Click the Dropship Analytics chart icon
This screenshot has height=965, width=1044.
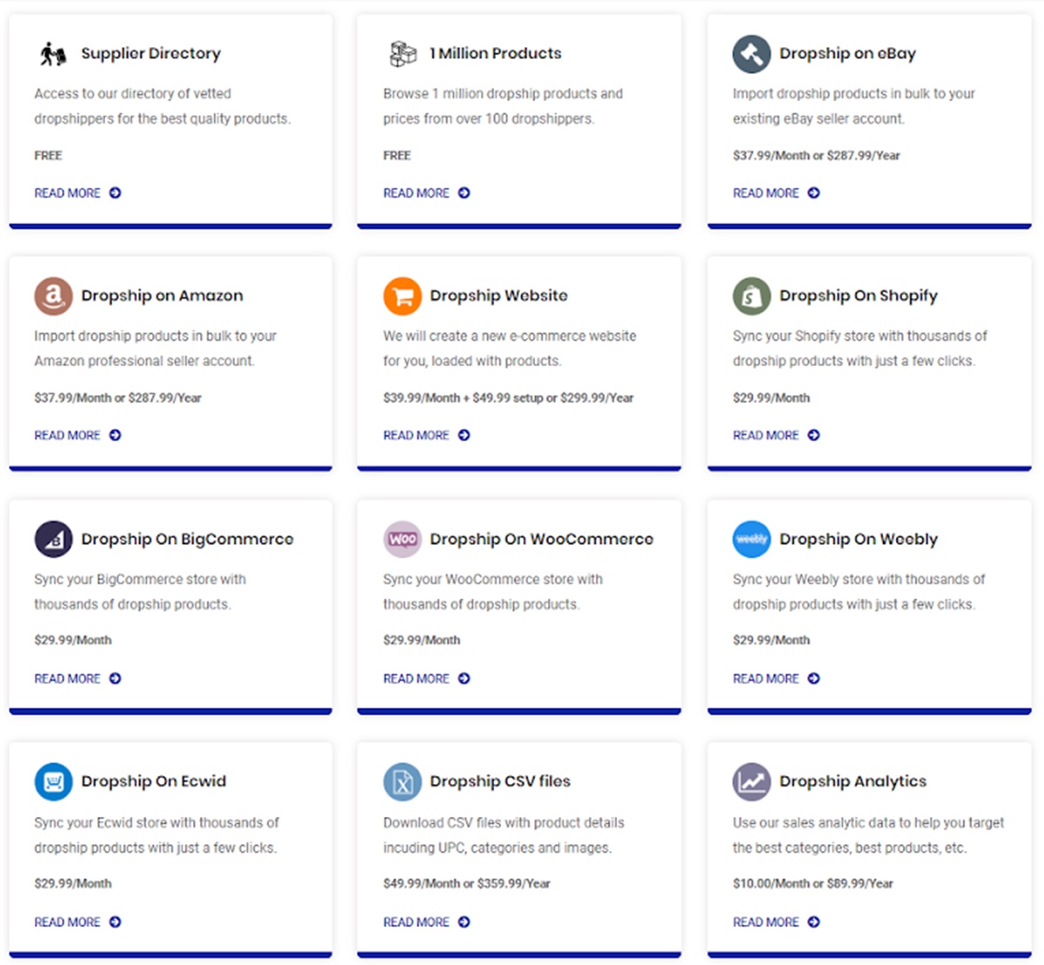pyautogui.click(x=752, y=781)
